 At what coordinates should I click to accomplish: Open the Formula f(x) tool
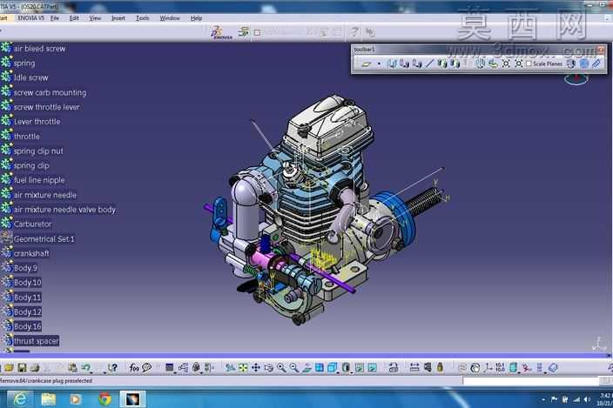134,367
